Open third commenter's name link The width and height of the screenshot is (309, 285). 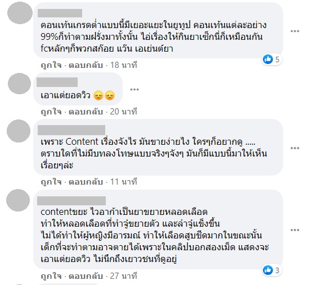click(x=71, y=130)
